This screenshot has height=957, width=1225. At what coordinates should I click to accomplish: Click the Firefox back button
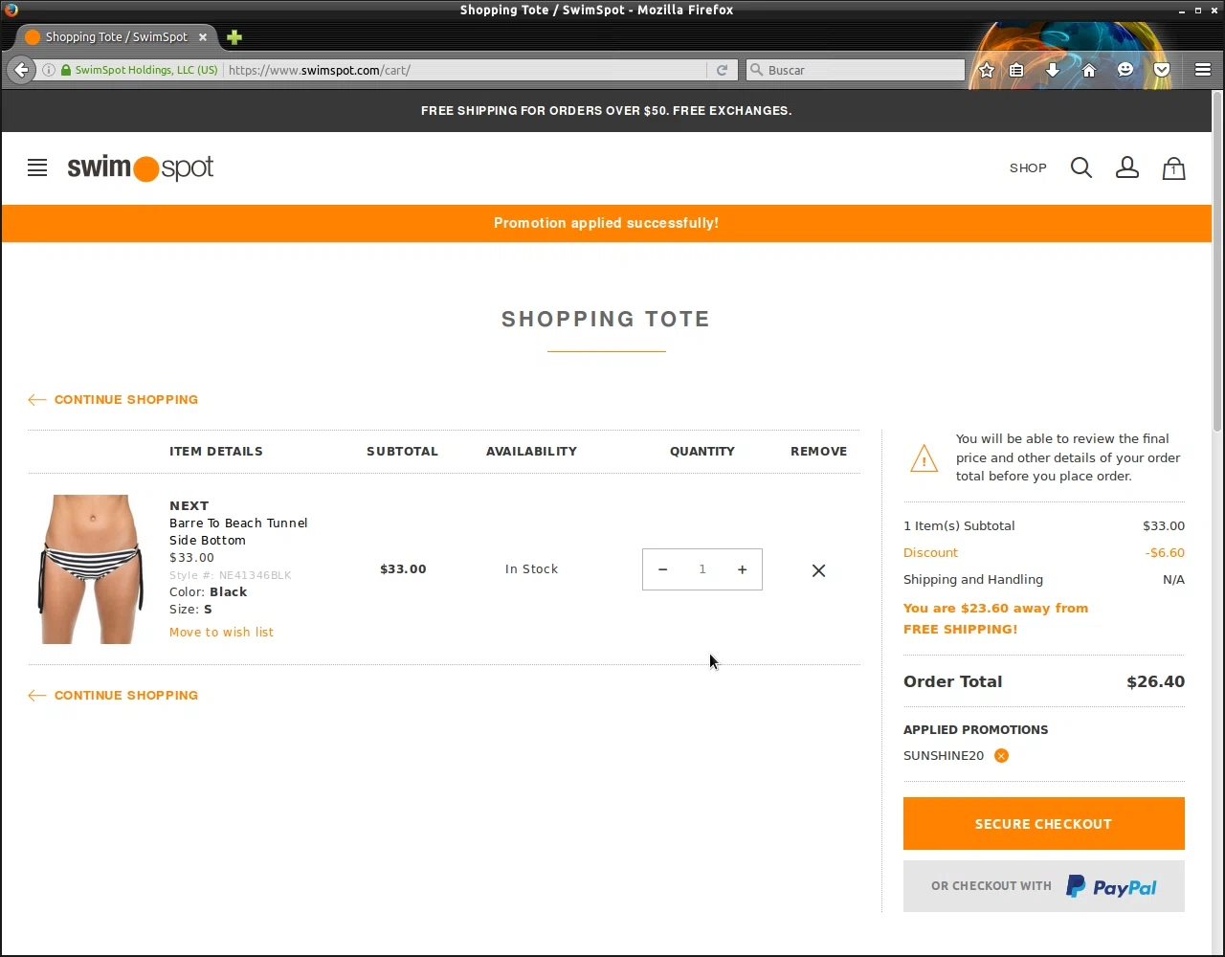pos(21,70)
